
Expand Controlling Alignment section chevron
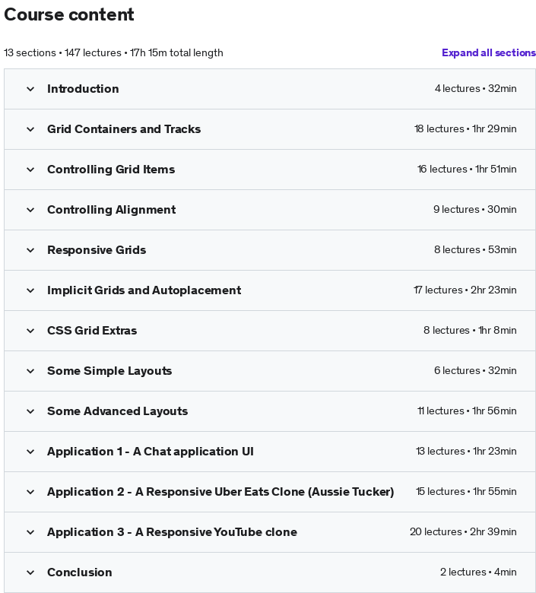(x=30, y=210)
